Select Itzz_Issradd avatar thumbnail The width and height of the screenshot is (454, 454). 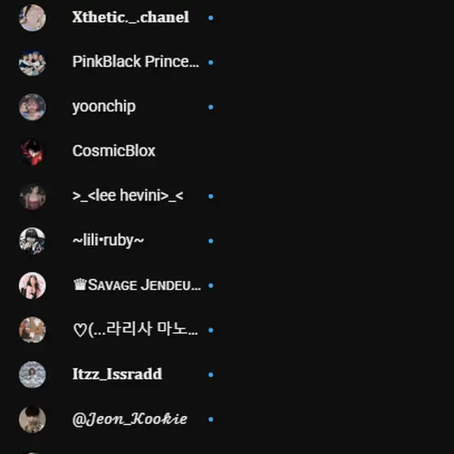[32, 375]
